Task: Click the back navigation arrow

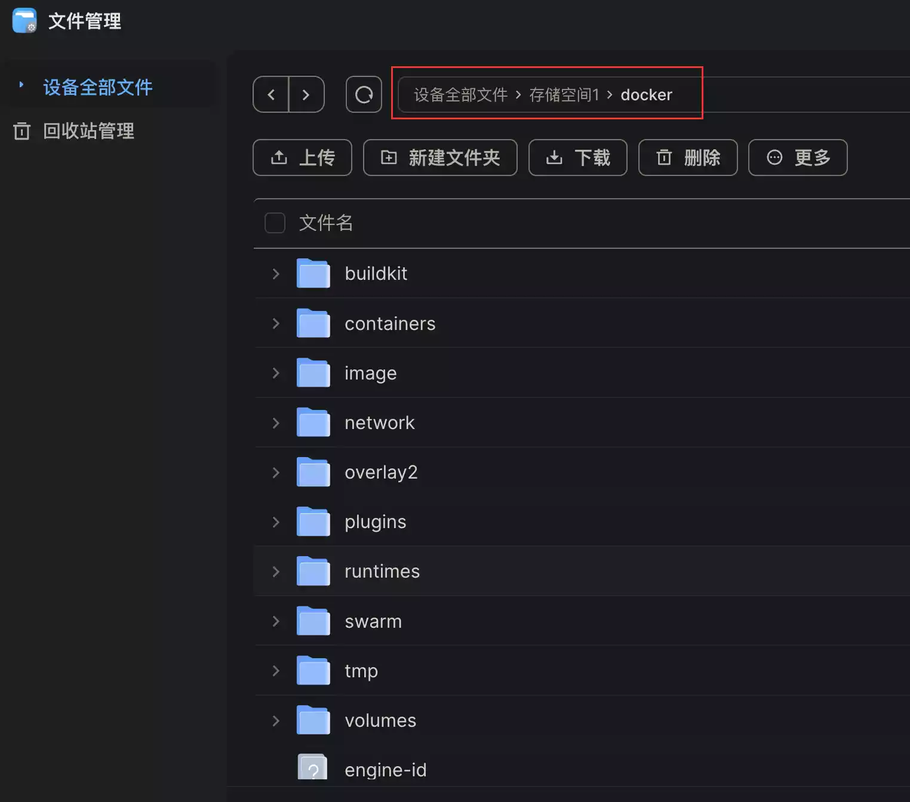Action: click(271, 94)
